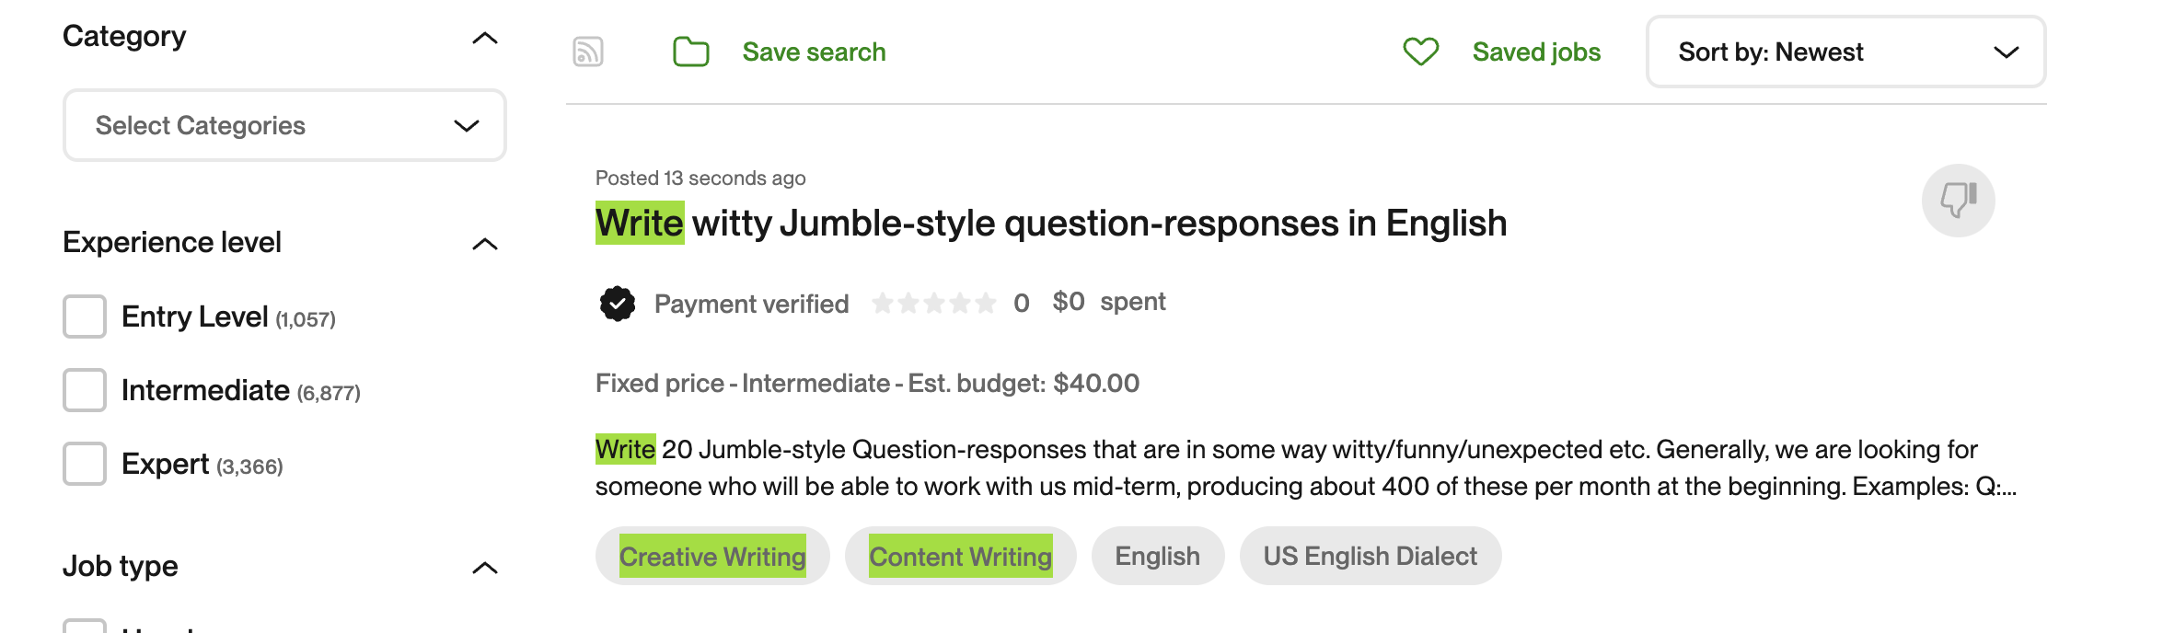The image size is (2163, 633).
Task: Check the Entry Level filter
Action: pyautogui.click(x=84, y=316)
